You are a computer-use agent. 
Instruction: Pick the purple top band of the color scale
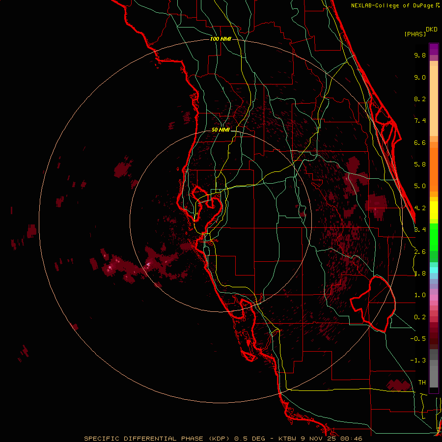click(x=434, y=49)
